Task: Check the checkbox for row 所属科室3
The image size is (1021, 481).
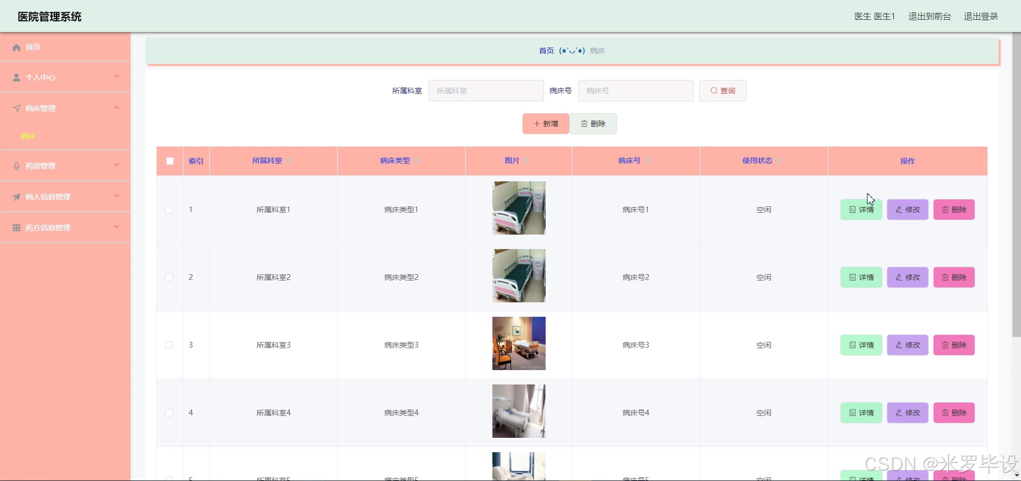Action: pyautogui.click(x=169, y=345)
